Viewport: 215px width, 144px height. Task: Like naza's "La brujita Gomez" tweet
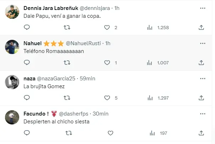coord(107,98)
